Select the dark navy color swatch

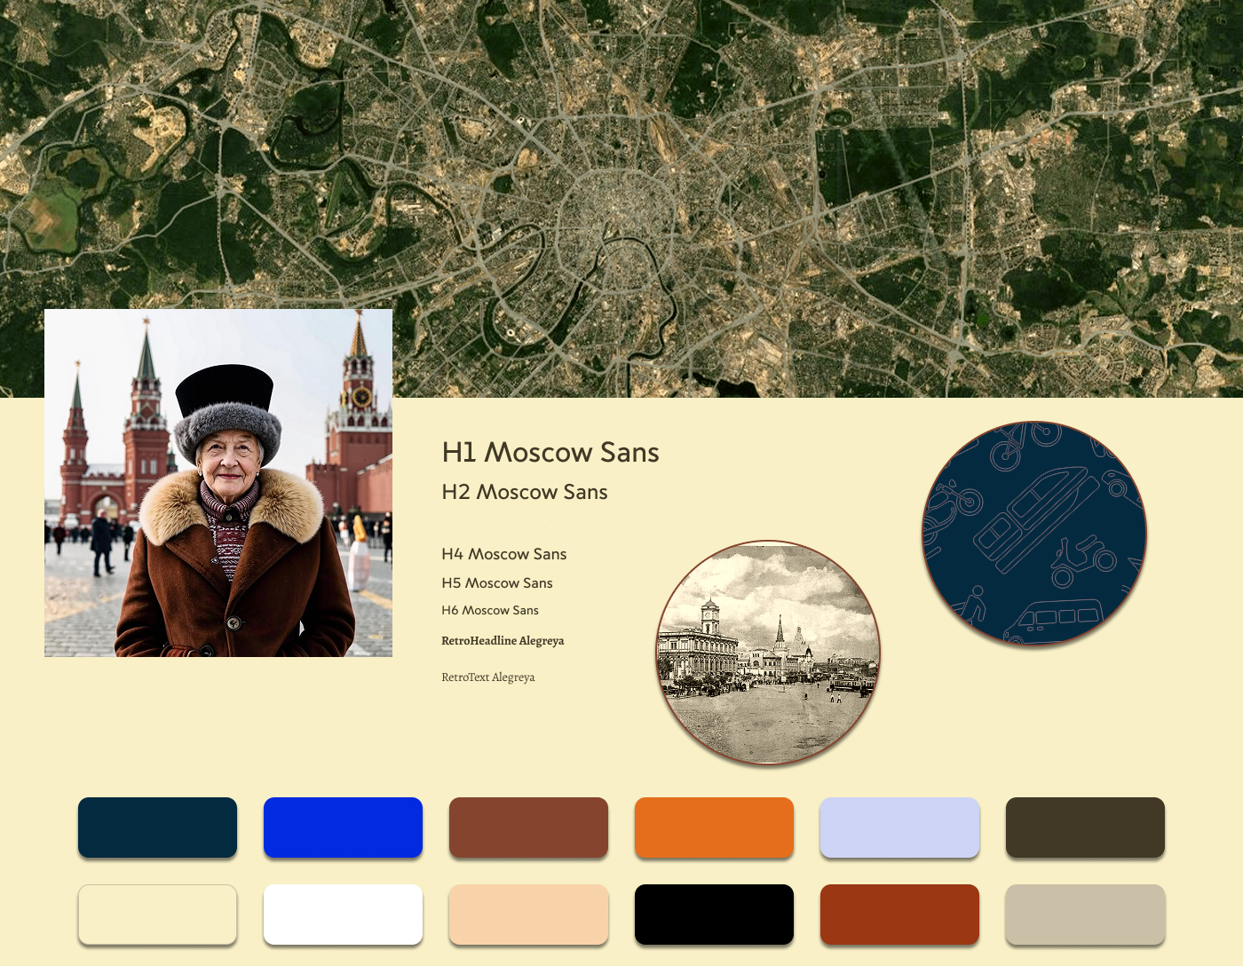157,827
